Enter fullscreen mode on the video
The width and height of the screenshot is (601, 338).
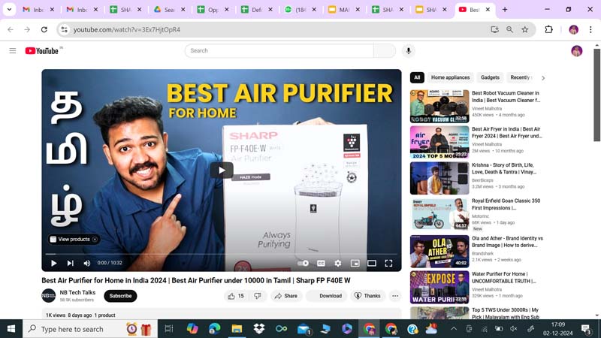(x=388, y=263)
